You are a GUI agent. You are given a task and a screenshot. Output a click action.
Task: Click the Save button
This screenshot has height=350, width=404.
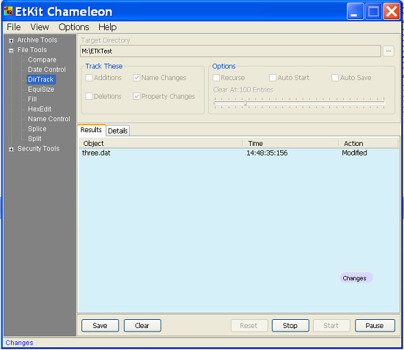100,325
